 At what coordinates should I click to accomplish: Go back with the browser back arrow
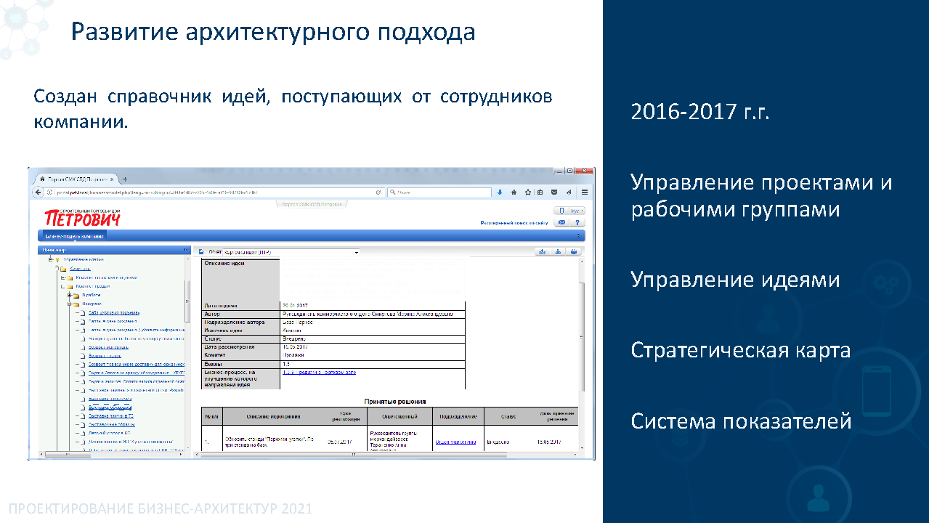tap(38, 192)
